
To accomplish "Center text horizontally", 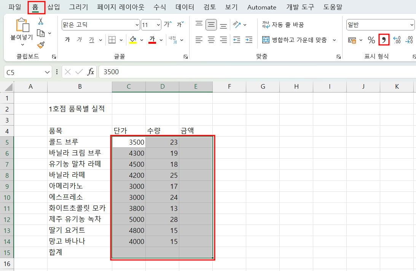I will point(211,40).
